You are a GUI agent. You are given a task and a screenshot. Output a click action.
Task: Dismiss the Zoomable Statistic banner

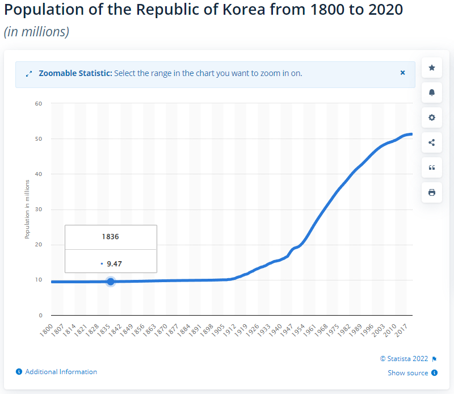click(403, 73)
